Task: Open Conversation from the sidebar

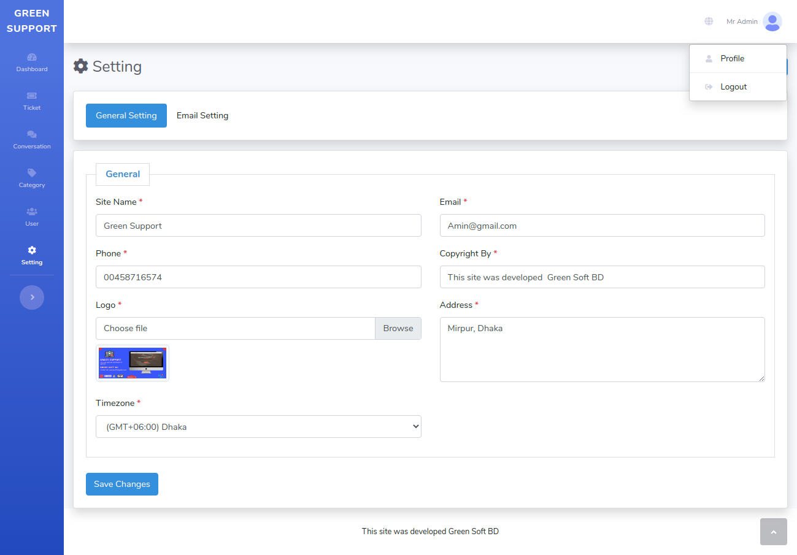Action: click(32, 135)
